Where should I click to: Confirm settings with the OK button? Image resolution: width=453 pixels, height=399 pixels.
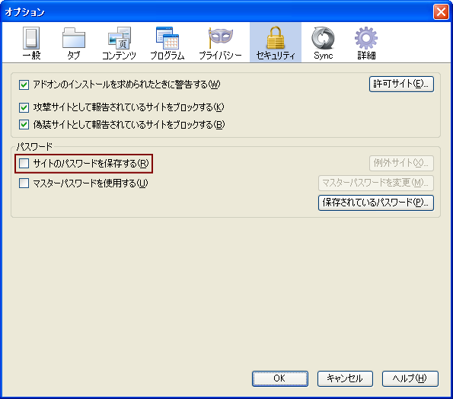[280, 378]
